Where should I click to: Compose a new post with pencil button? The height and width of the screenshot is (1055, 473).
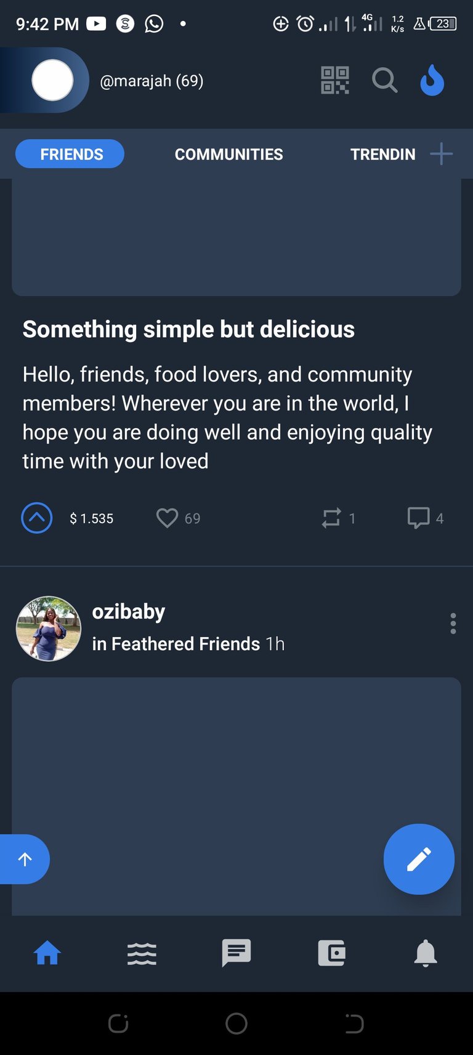pyautogui.click(x=419, y=859)
